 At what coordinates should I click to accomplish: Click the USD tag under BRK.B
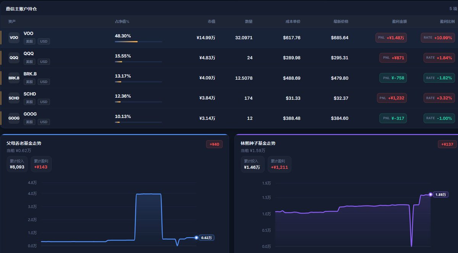44,82
